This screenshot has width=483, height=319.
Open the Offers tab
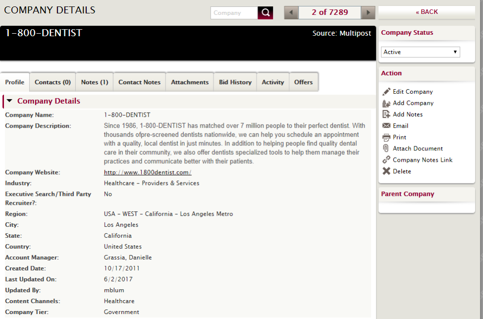303,82
